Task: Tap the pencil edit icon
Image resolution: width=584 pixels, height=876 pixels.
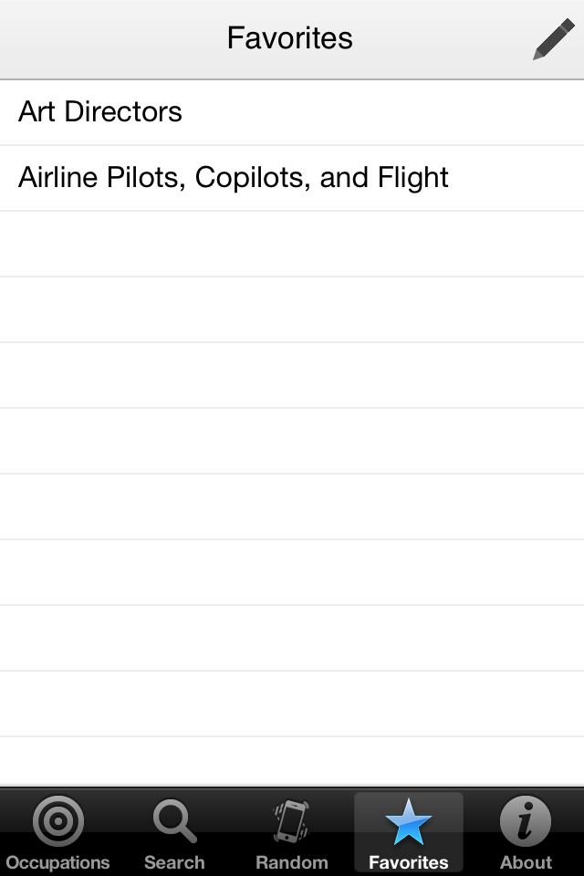Action: pyautogui.click(x=553, y=38)
